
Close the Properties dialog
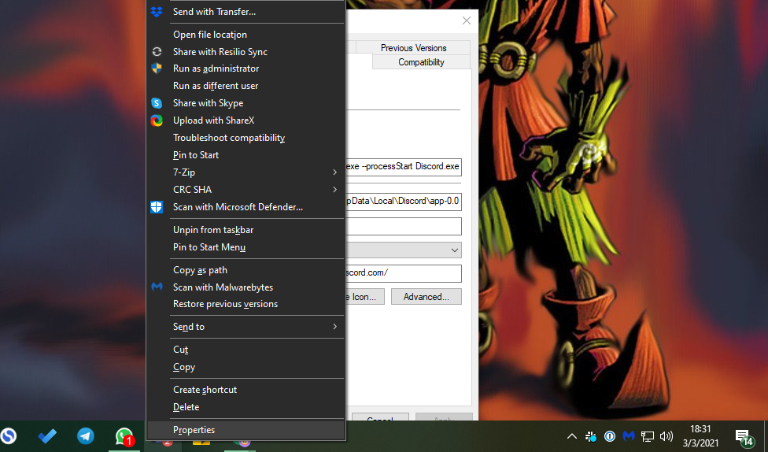(x=467, y=20)
